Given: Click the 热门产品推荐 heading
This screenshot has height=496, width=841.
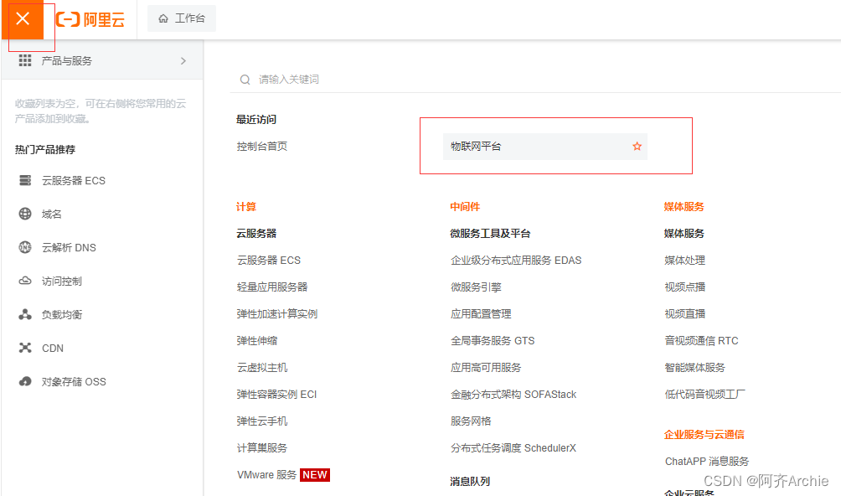Looking at the screenshot, I should click(45, 150).
